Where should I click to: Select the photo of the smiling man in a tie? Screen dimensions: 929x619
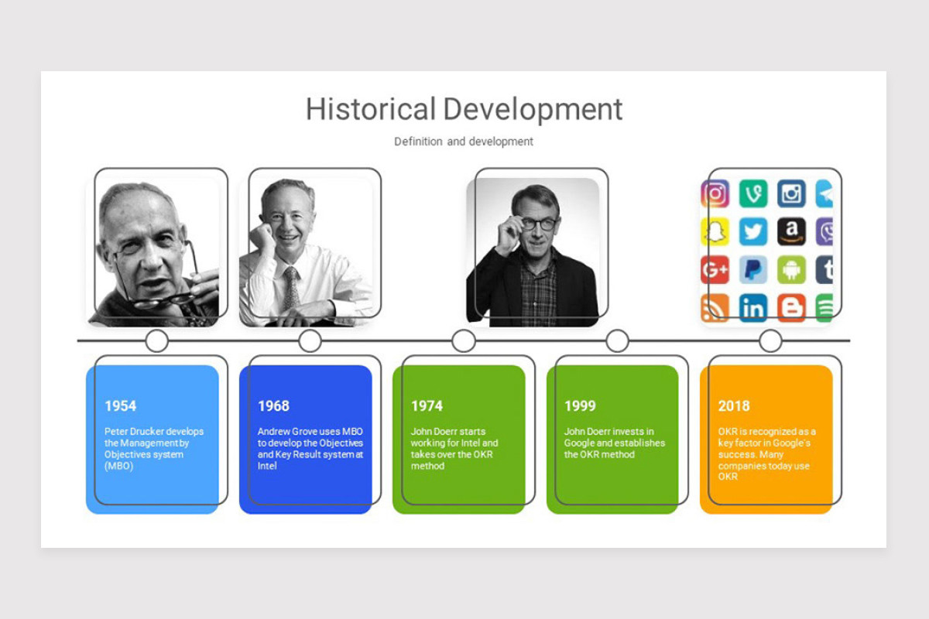coord(306,252)
